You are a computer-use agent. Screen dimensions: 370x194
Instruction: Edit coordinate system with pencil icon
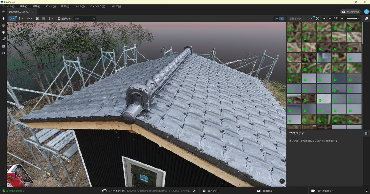[x=194, y=191]
